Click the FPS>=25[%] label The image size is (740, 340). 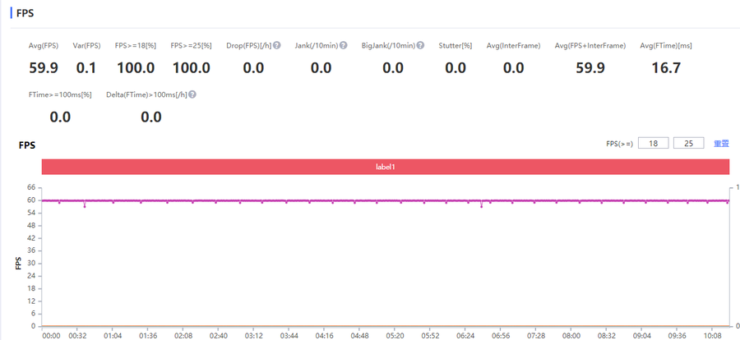coord(191,46)
